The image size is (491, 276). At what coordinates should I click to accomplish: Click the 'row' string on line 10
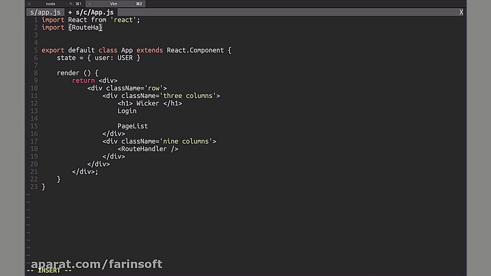coord(154,88)
